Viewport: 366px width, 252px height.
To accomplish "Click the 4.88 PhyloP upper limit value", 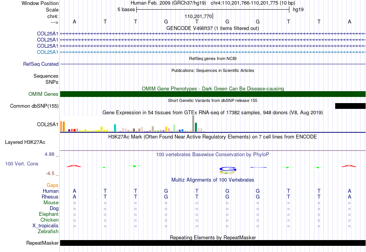I will [50, 154].
